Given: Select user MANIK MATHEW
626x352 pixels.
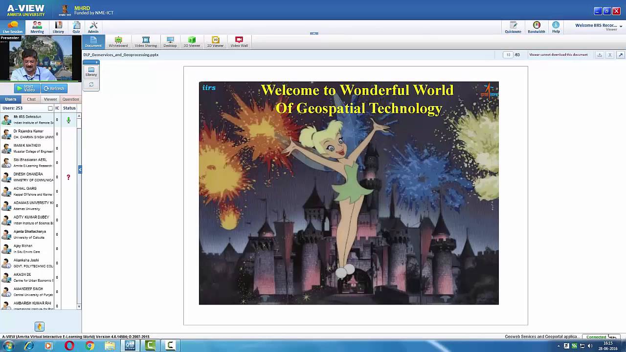Looking at the screenshot, I should click(x=27, y=148).
